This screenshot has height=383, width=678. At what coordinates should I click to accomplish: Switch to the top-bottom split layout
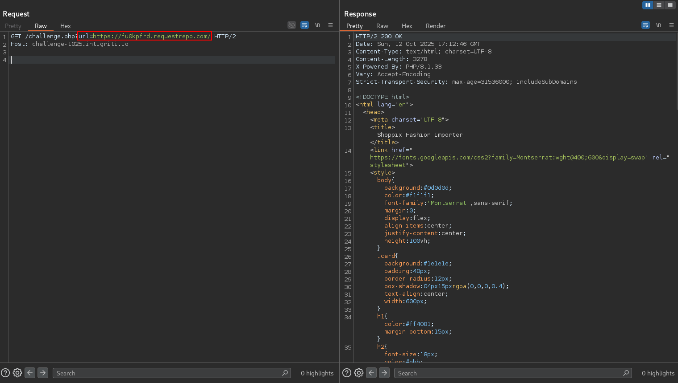pos(659,5)
